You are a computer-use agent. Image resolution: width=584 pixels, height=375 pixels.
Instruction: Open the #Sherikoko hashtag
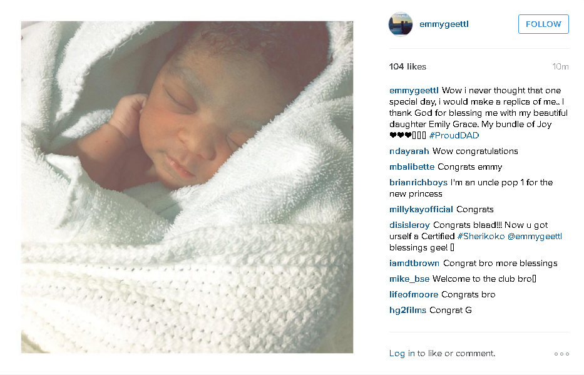pyautogui.click(x=481, y=236)
